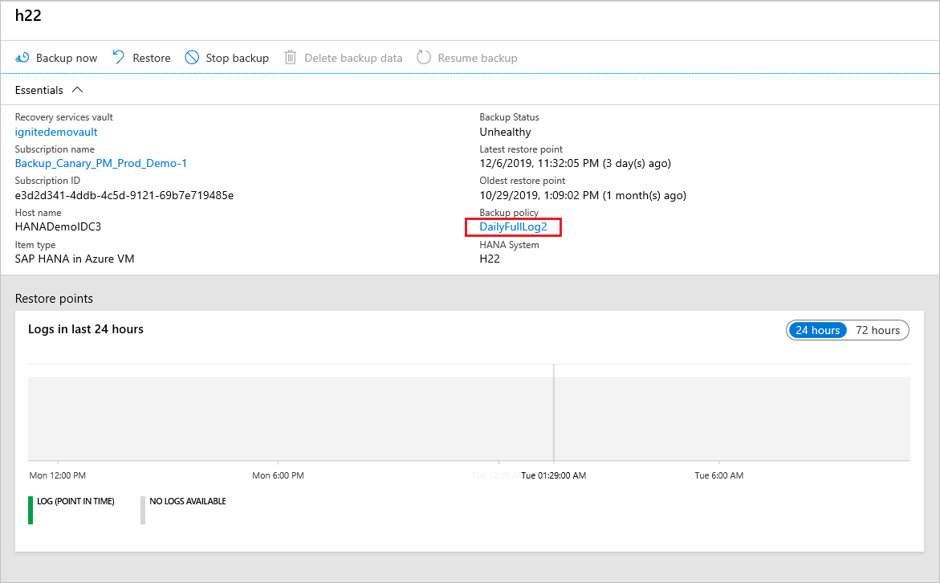This screenshot has width=940, height=583.
Task: Click the Backup now icon
Action: pos(22,57)
